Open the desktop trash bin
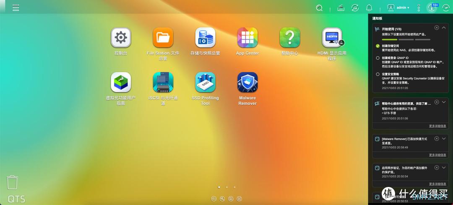Viewport: 453px width, 205px height. [12, 182]
